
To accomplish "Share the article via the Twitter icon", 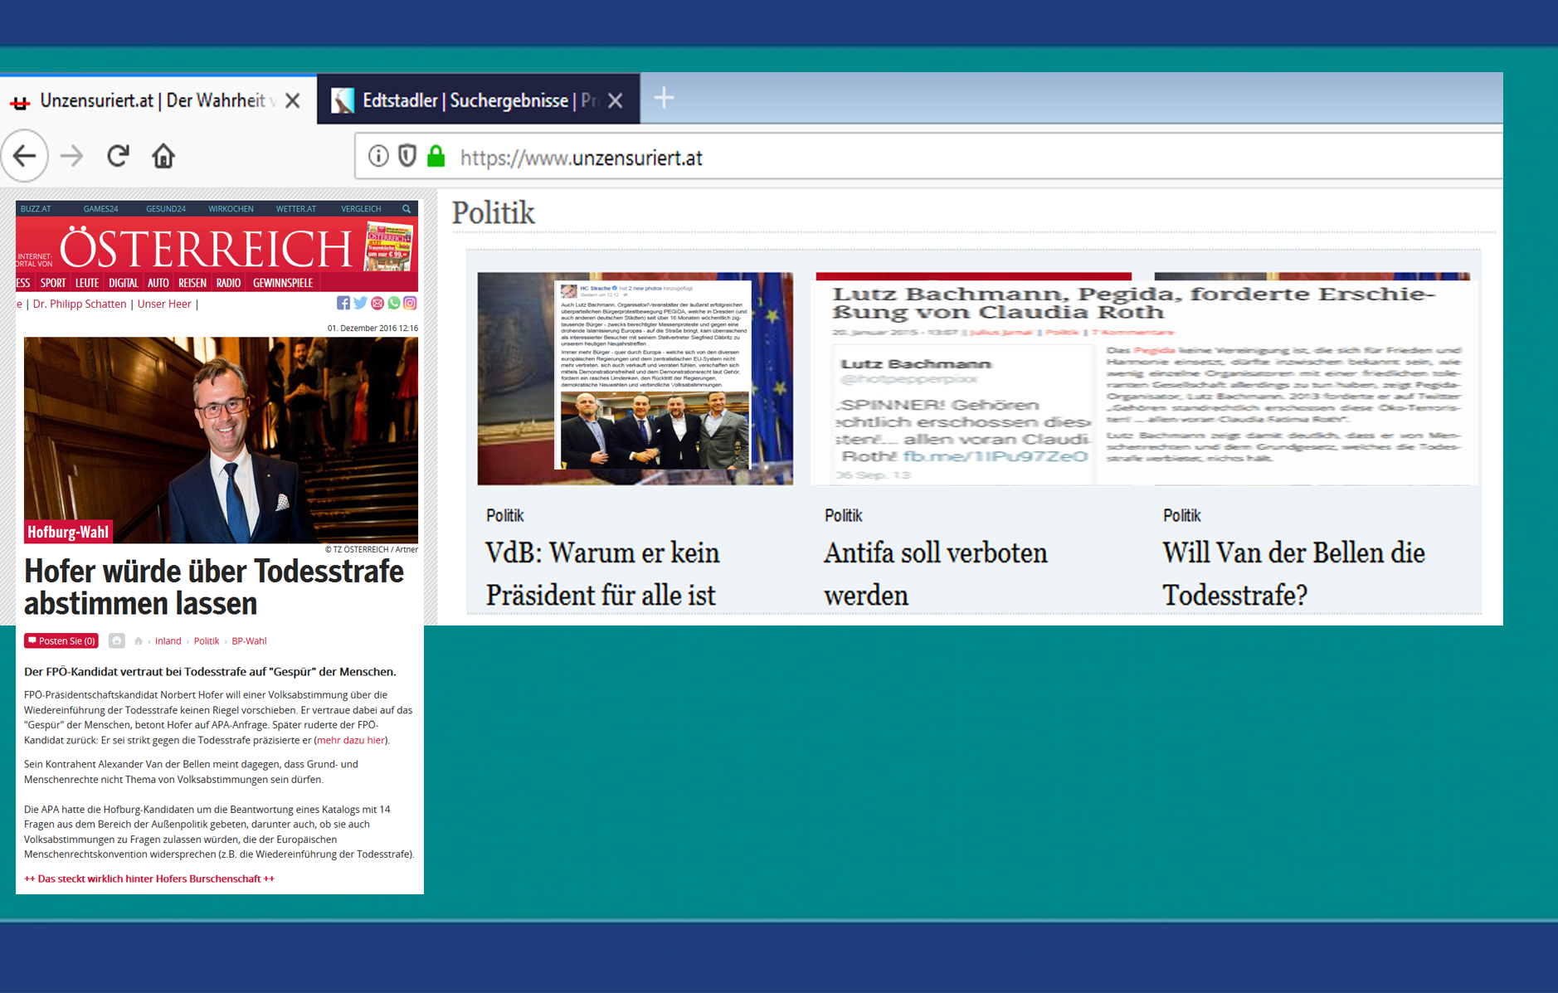I will 360,304.
